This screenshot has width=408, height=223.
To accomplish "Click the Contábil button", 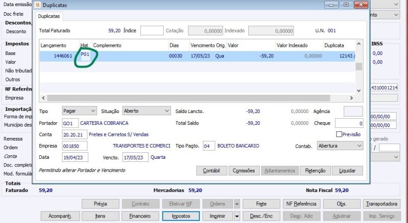I will point(212,171).
